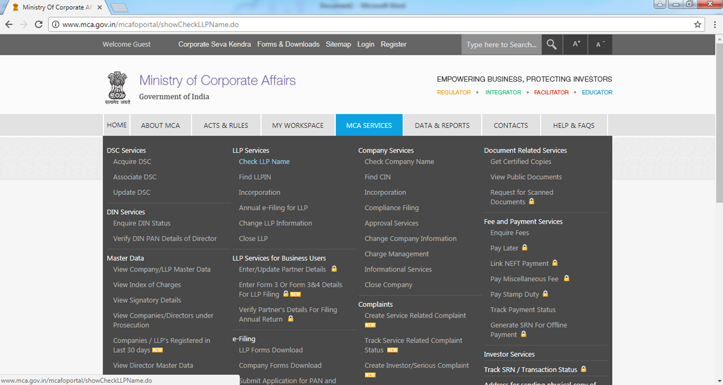The height and width of the screenshot is (385, 723).
Task: Open Pay Later
Action: pos(504,248)
